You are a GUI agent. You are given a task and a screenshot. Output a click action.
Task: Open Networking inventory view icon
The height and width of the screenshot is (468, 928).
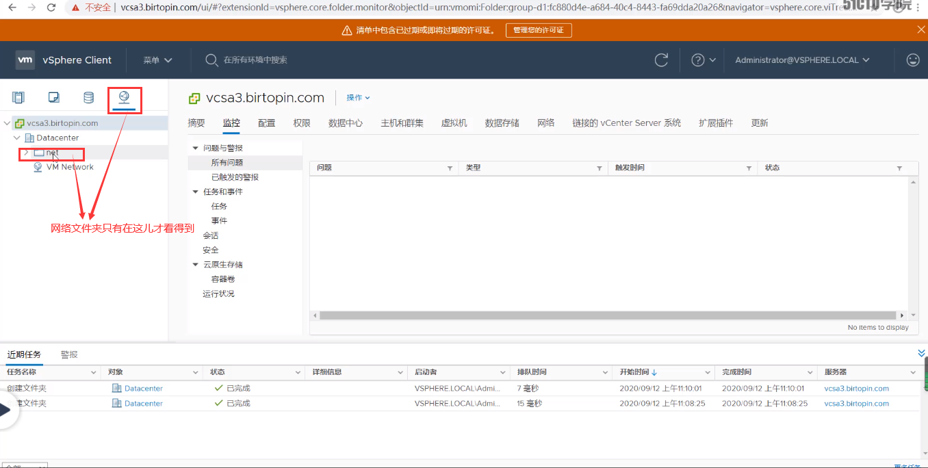click(x=124, y=97)
